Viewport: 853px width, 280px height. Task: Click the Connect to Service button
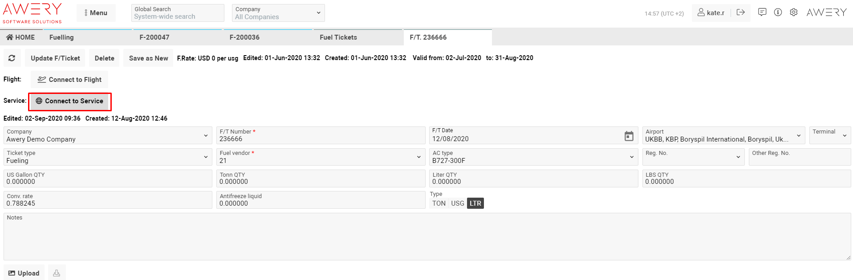(x=70, y=101)
